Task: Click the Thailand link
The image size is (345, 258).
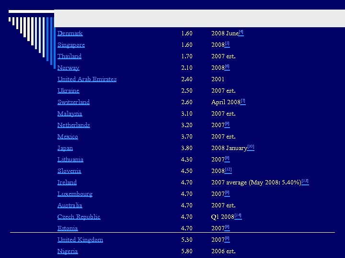Action: click(69, 56)
